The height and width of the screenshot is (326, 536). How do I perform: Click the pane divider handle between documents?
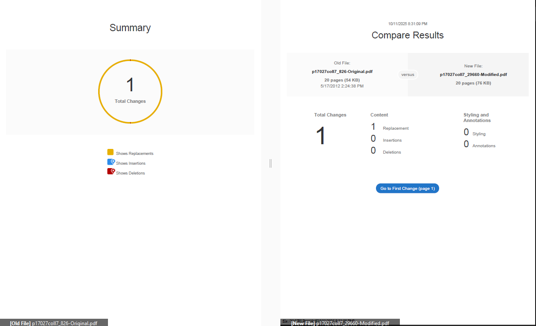[x=271, y=163]
